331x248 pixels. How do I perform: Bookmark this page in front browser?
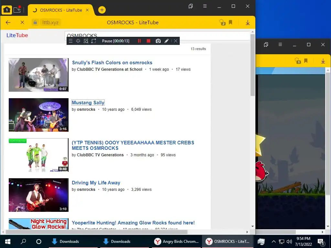click(x=230, y=22)
